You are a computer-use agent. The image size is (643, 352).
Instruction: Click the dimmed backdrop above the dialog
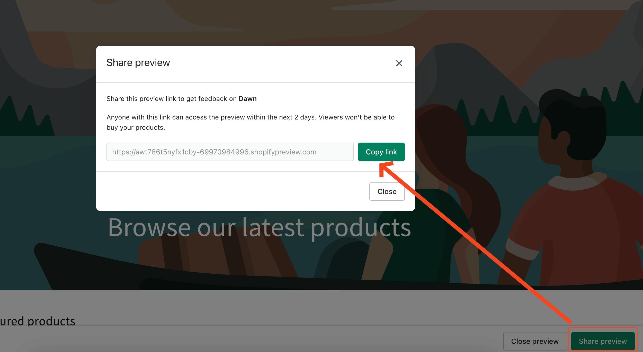(257, 23)
